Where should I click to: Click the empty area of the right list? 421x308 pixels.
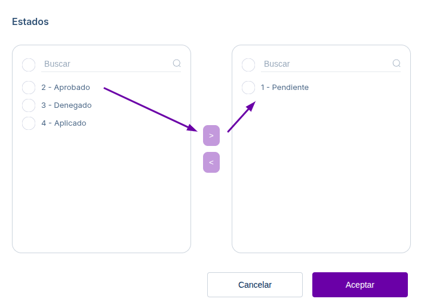[321, 179]
